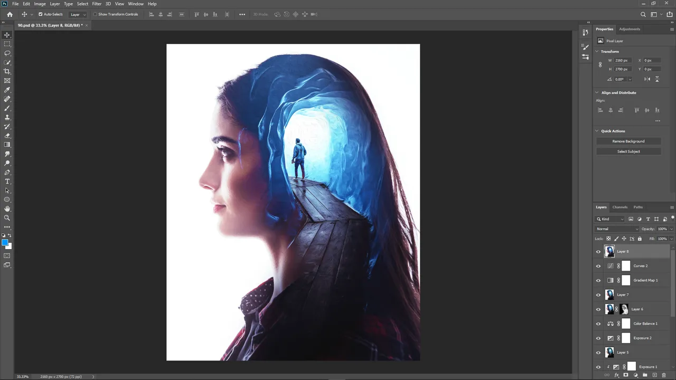
Task: Select the Layer 5 thumbnail
Action: click(x=610, y=353)
